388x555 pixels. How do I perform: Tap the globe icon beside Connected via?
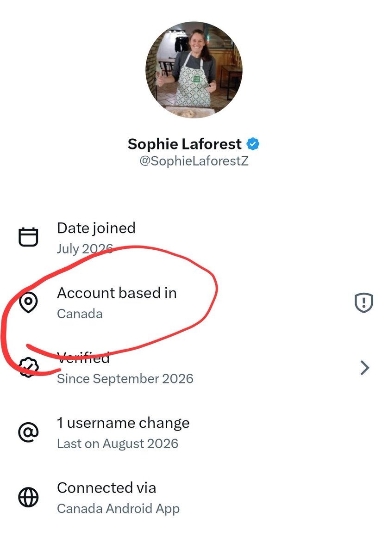28,498
